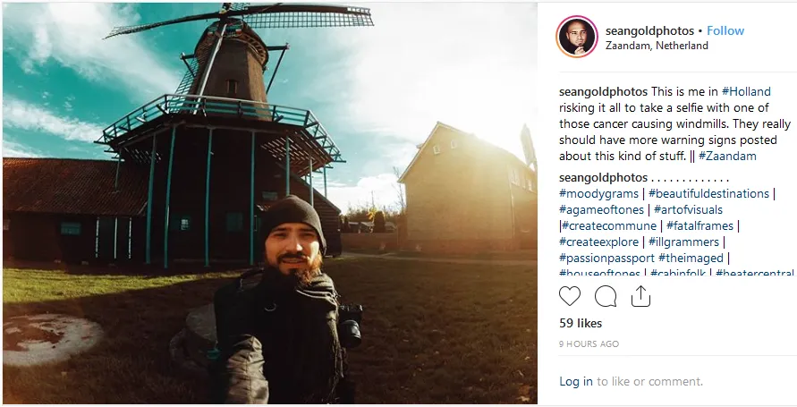
Task: Follow the seangoldphotos account
Action: pos(725,30)
